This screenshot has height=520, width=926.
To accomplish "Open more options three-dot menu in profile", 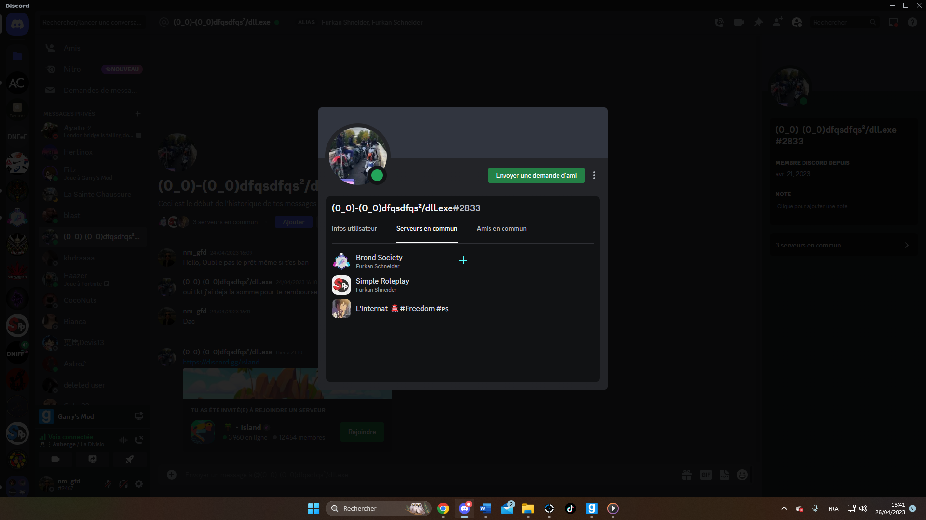I will tap(594, 175).
